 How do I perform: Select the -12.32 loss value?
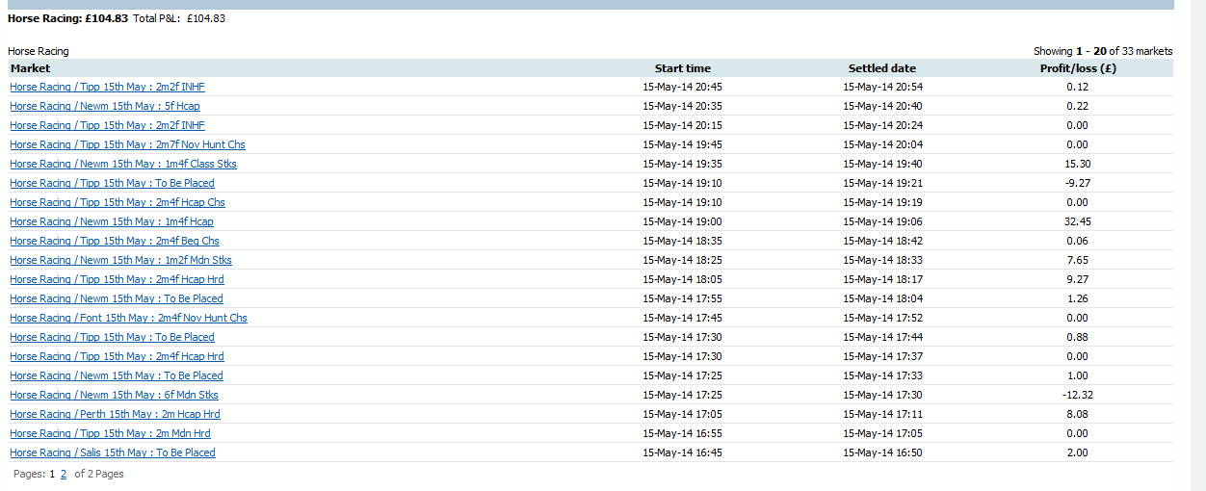[1078, 395]
